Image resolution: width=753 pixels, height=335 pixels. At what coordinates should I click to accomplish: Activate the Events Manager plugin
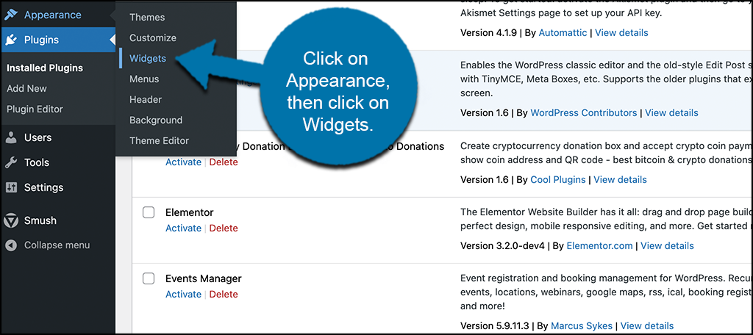click(183, 295)
